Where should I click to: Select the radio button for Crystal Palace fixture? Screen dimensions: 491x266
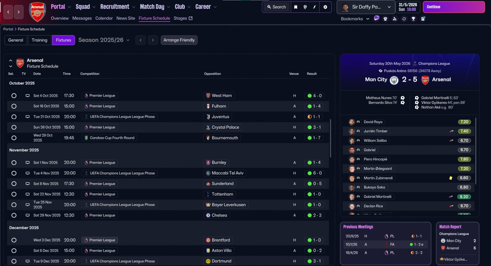14,127
